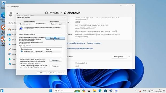166x93 pixels.
Task: Click the 23H2 version value in Settings
Action: [x=77, y=66]
